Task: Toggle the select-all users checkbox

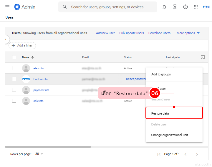Action: (14, 57)
